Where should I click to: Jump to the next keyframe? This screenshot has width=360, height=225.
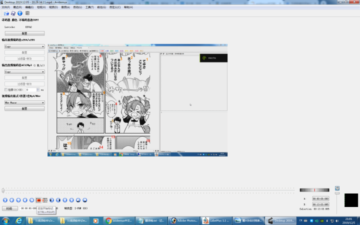(31, 200)
